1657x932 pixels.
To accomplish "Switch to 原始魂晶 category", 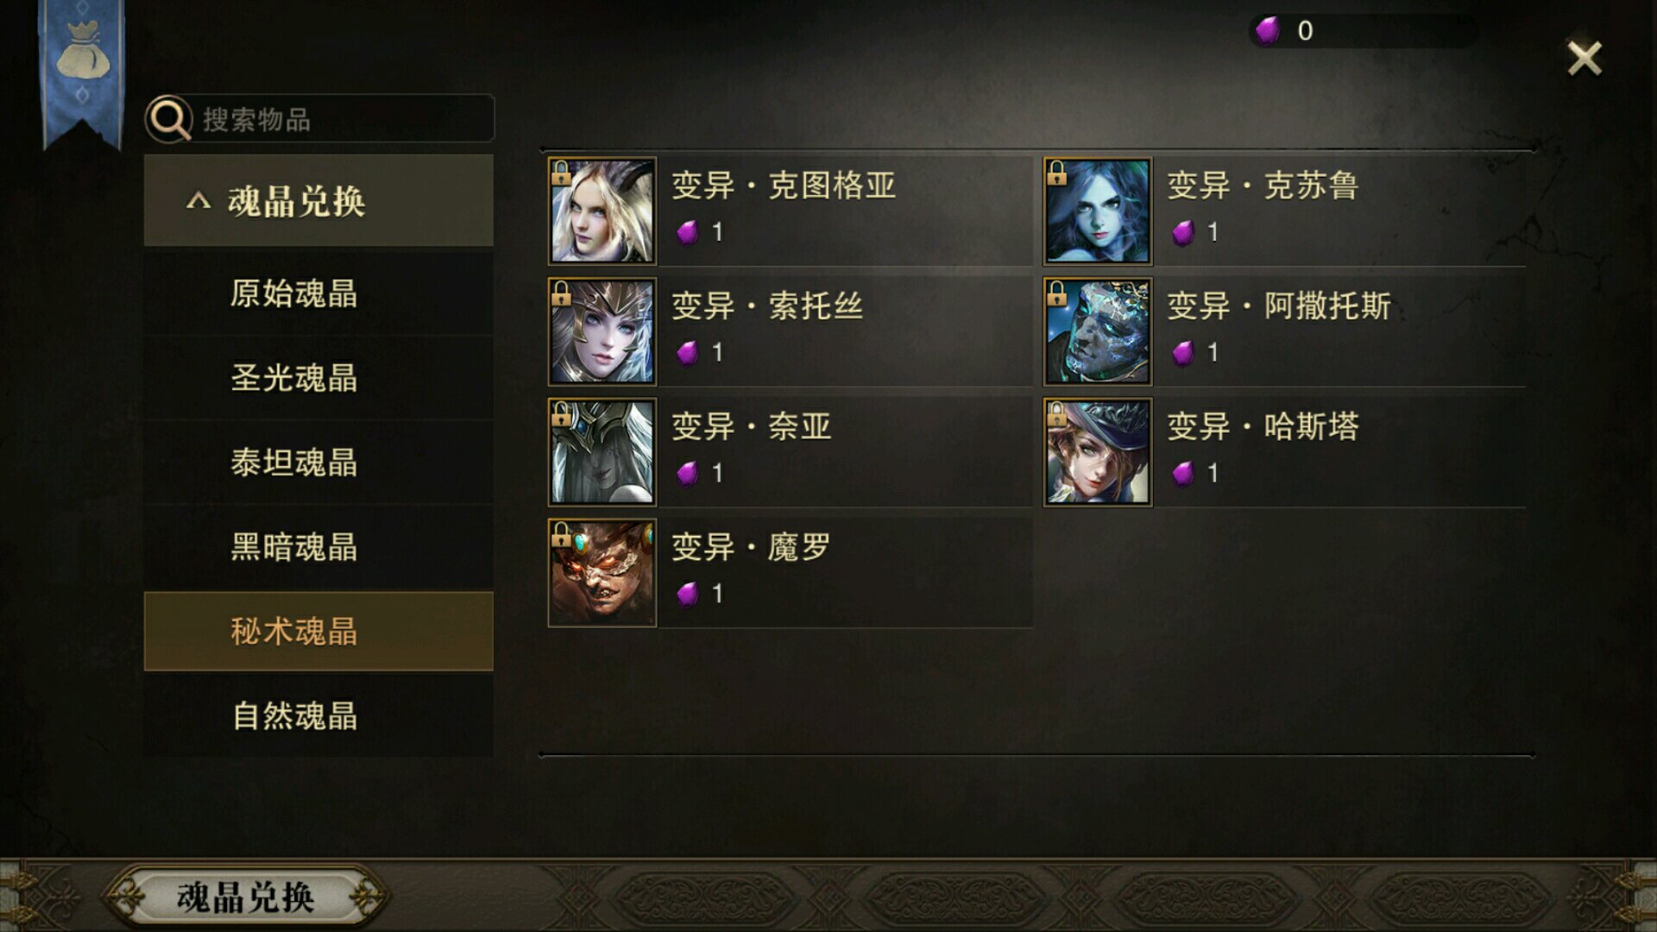I will [x=318, y=293].
